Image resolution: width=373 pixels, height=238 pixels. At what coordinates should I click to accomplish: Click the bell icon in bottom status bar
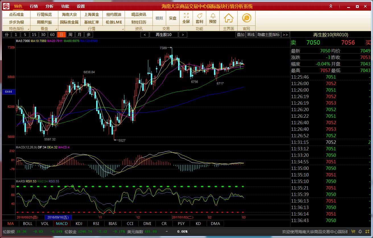pyautogui.click(x=360, y=231)
